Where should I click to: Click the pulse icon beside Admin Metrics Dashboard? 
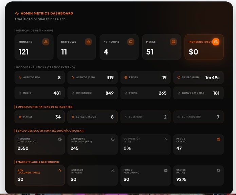tap(17, 13)
